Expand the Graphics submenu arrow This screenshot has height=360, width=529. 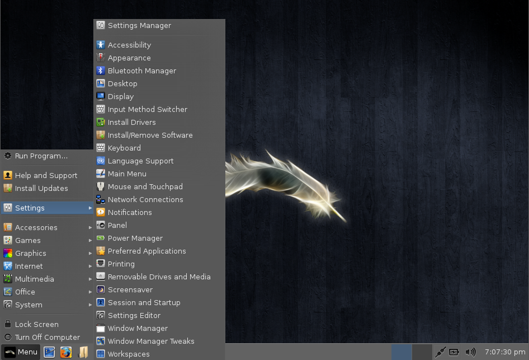tap(90, 253)
